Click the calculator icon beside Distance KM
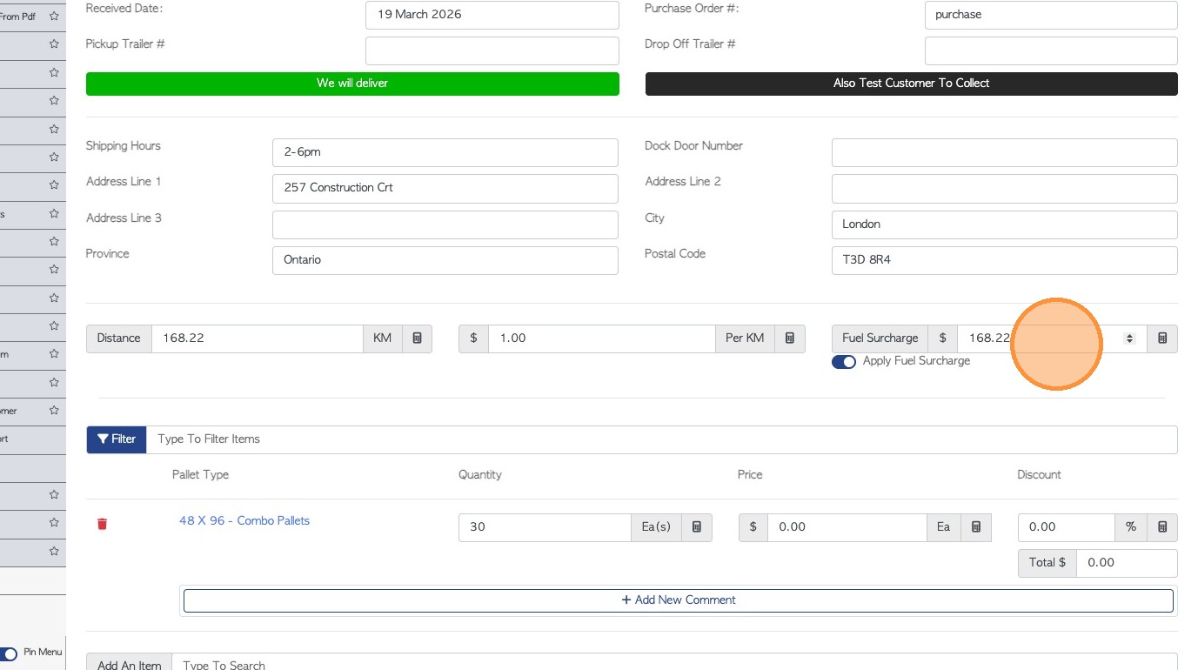 (417, 338)
